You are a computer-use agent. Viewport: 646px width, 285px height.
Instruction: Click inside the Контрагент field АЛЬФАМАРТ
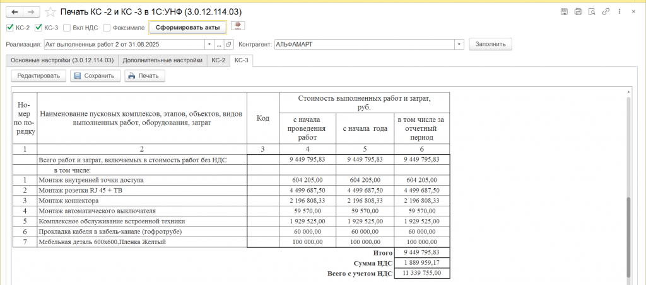pos(364,44)
